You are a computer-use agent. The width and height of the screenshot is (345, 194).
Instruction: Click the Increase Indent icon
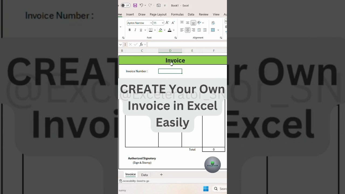click(x=205, y=30)
